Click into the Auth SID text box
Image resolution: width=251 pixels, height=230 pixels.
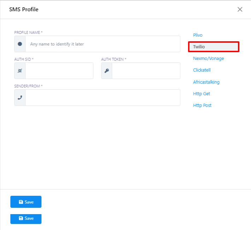(59, 71)
